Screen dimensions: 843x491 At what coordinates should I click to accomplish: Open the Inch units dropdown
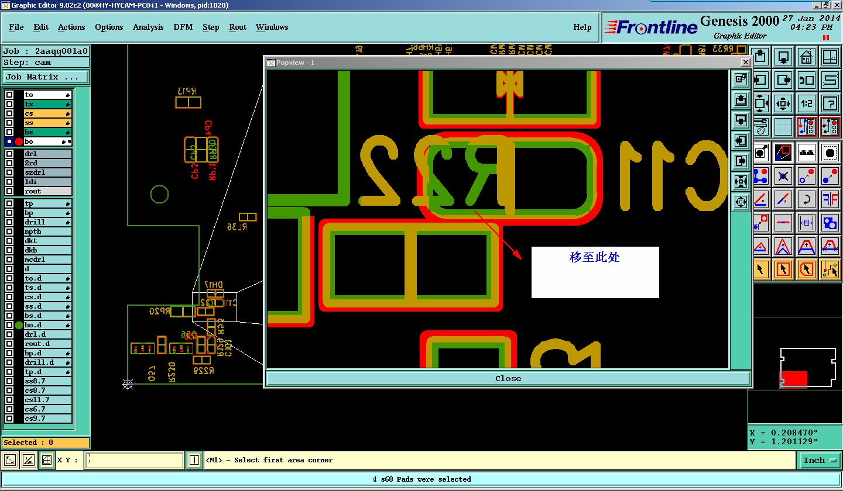tap(819, 460)
